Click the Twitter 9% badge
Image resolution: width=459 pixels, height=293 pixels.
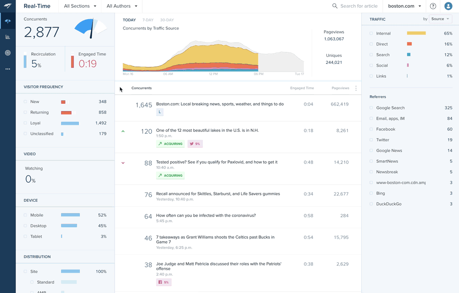pyautogui.click(x=195, y=144)
